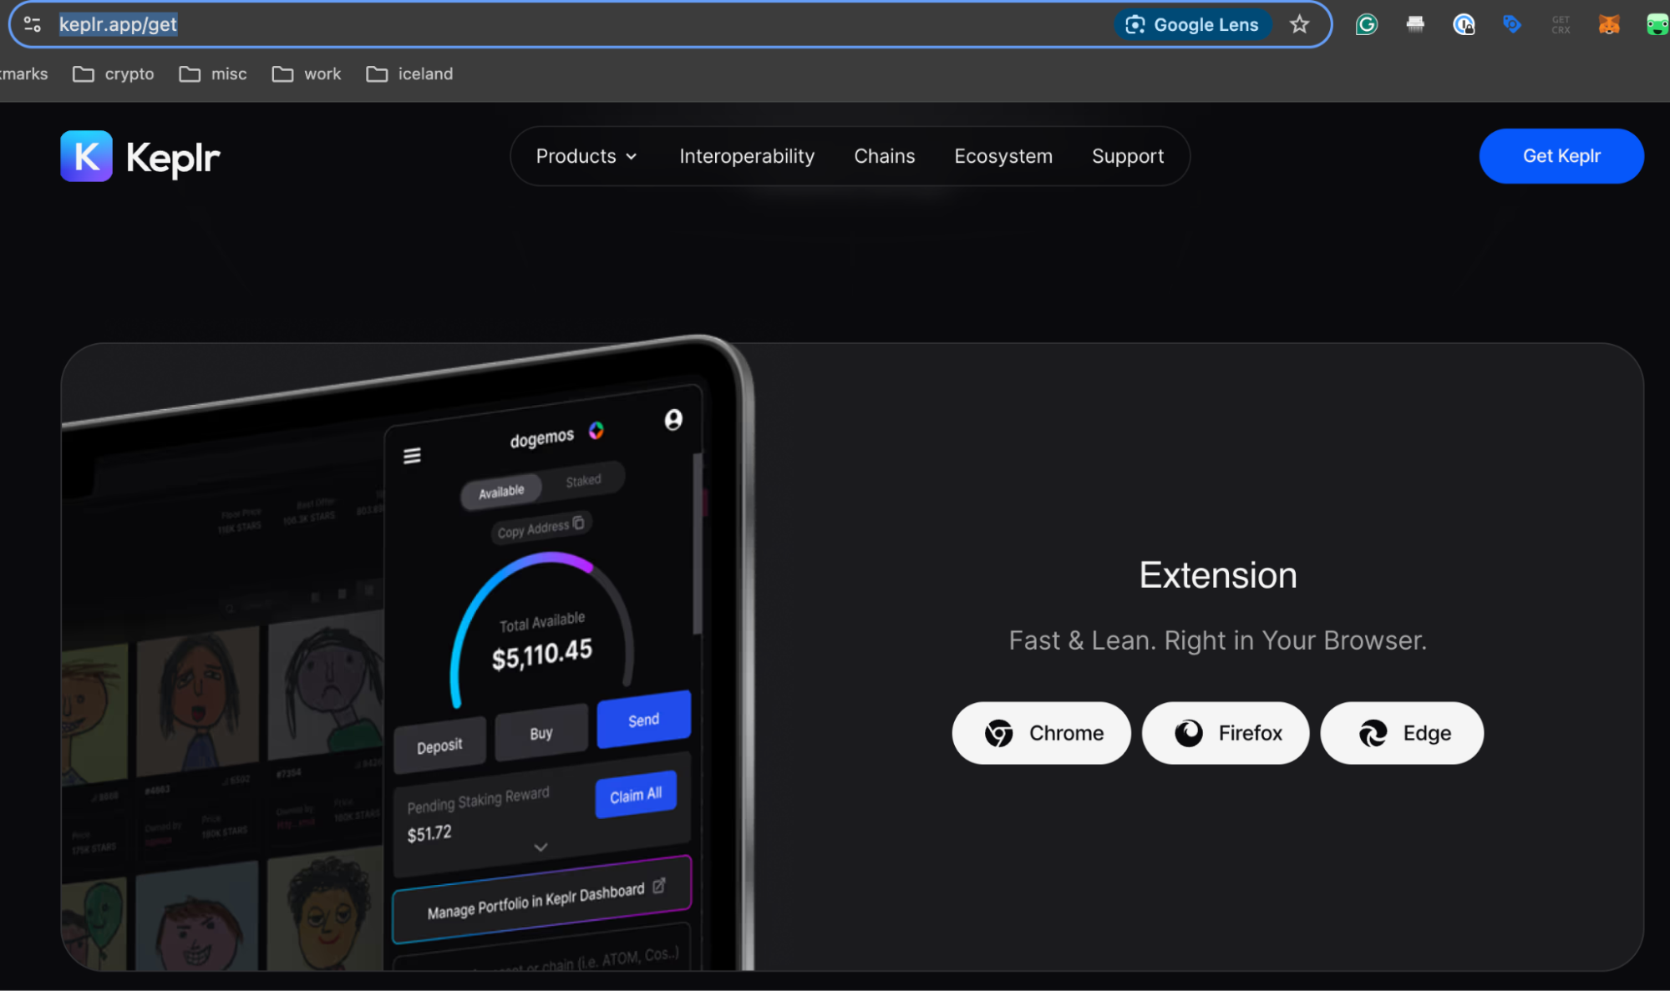
Task: Click the dogemos account name
Action: (542, 438)
